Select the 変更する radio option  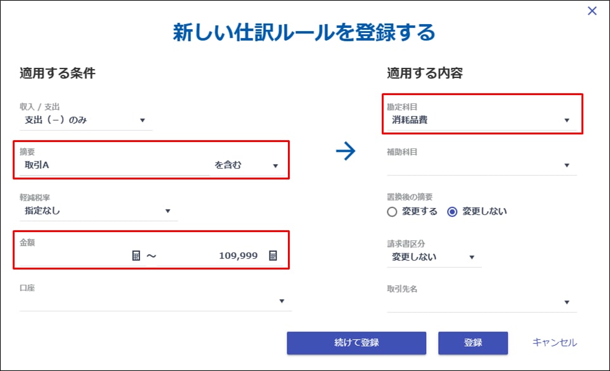click(393, 212)
